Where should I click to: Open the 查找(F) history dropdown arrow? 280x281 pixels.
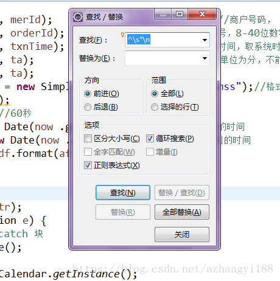[205, 40]
